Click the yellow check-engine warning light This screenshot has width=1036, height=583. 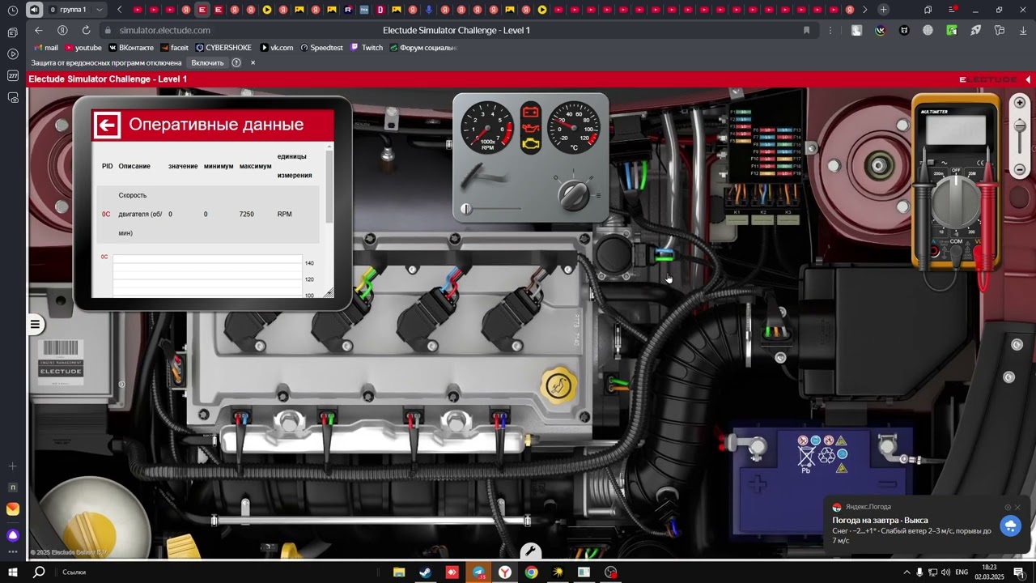pos(531,144)
